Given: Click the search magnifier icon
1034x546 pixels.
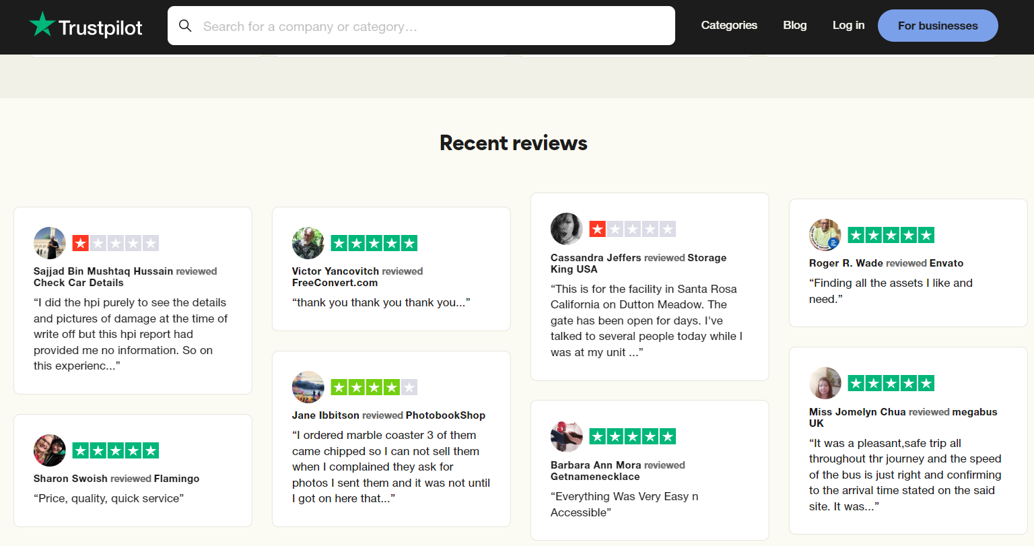Looking at the screenshot, I should [185, 26].
